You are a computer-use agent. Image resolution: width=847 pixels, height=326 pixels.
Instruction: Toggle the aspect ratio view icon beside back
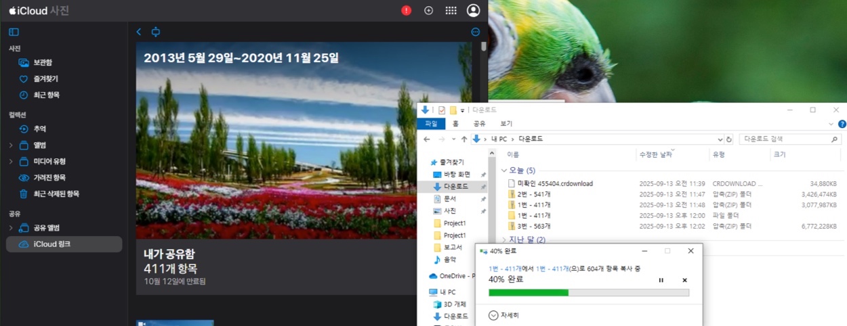[x=156, y=32]
